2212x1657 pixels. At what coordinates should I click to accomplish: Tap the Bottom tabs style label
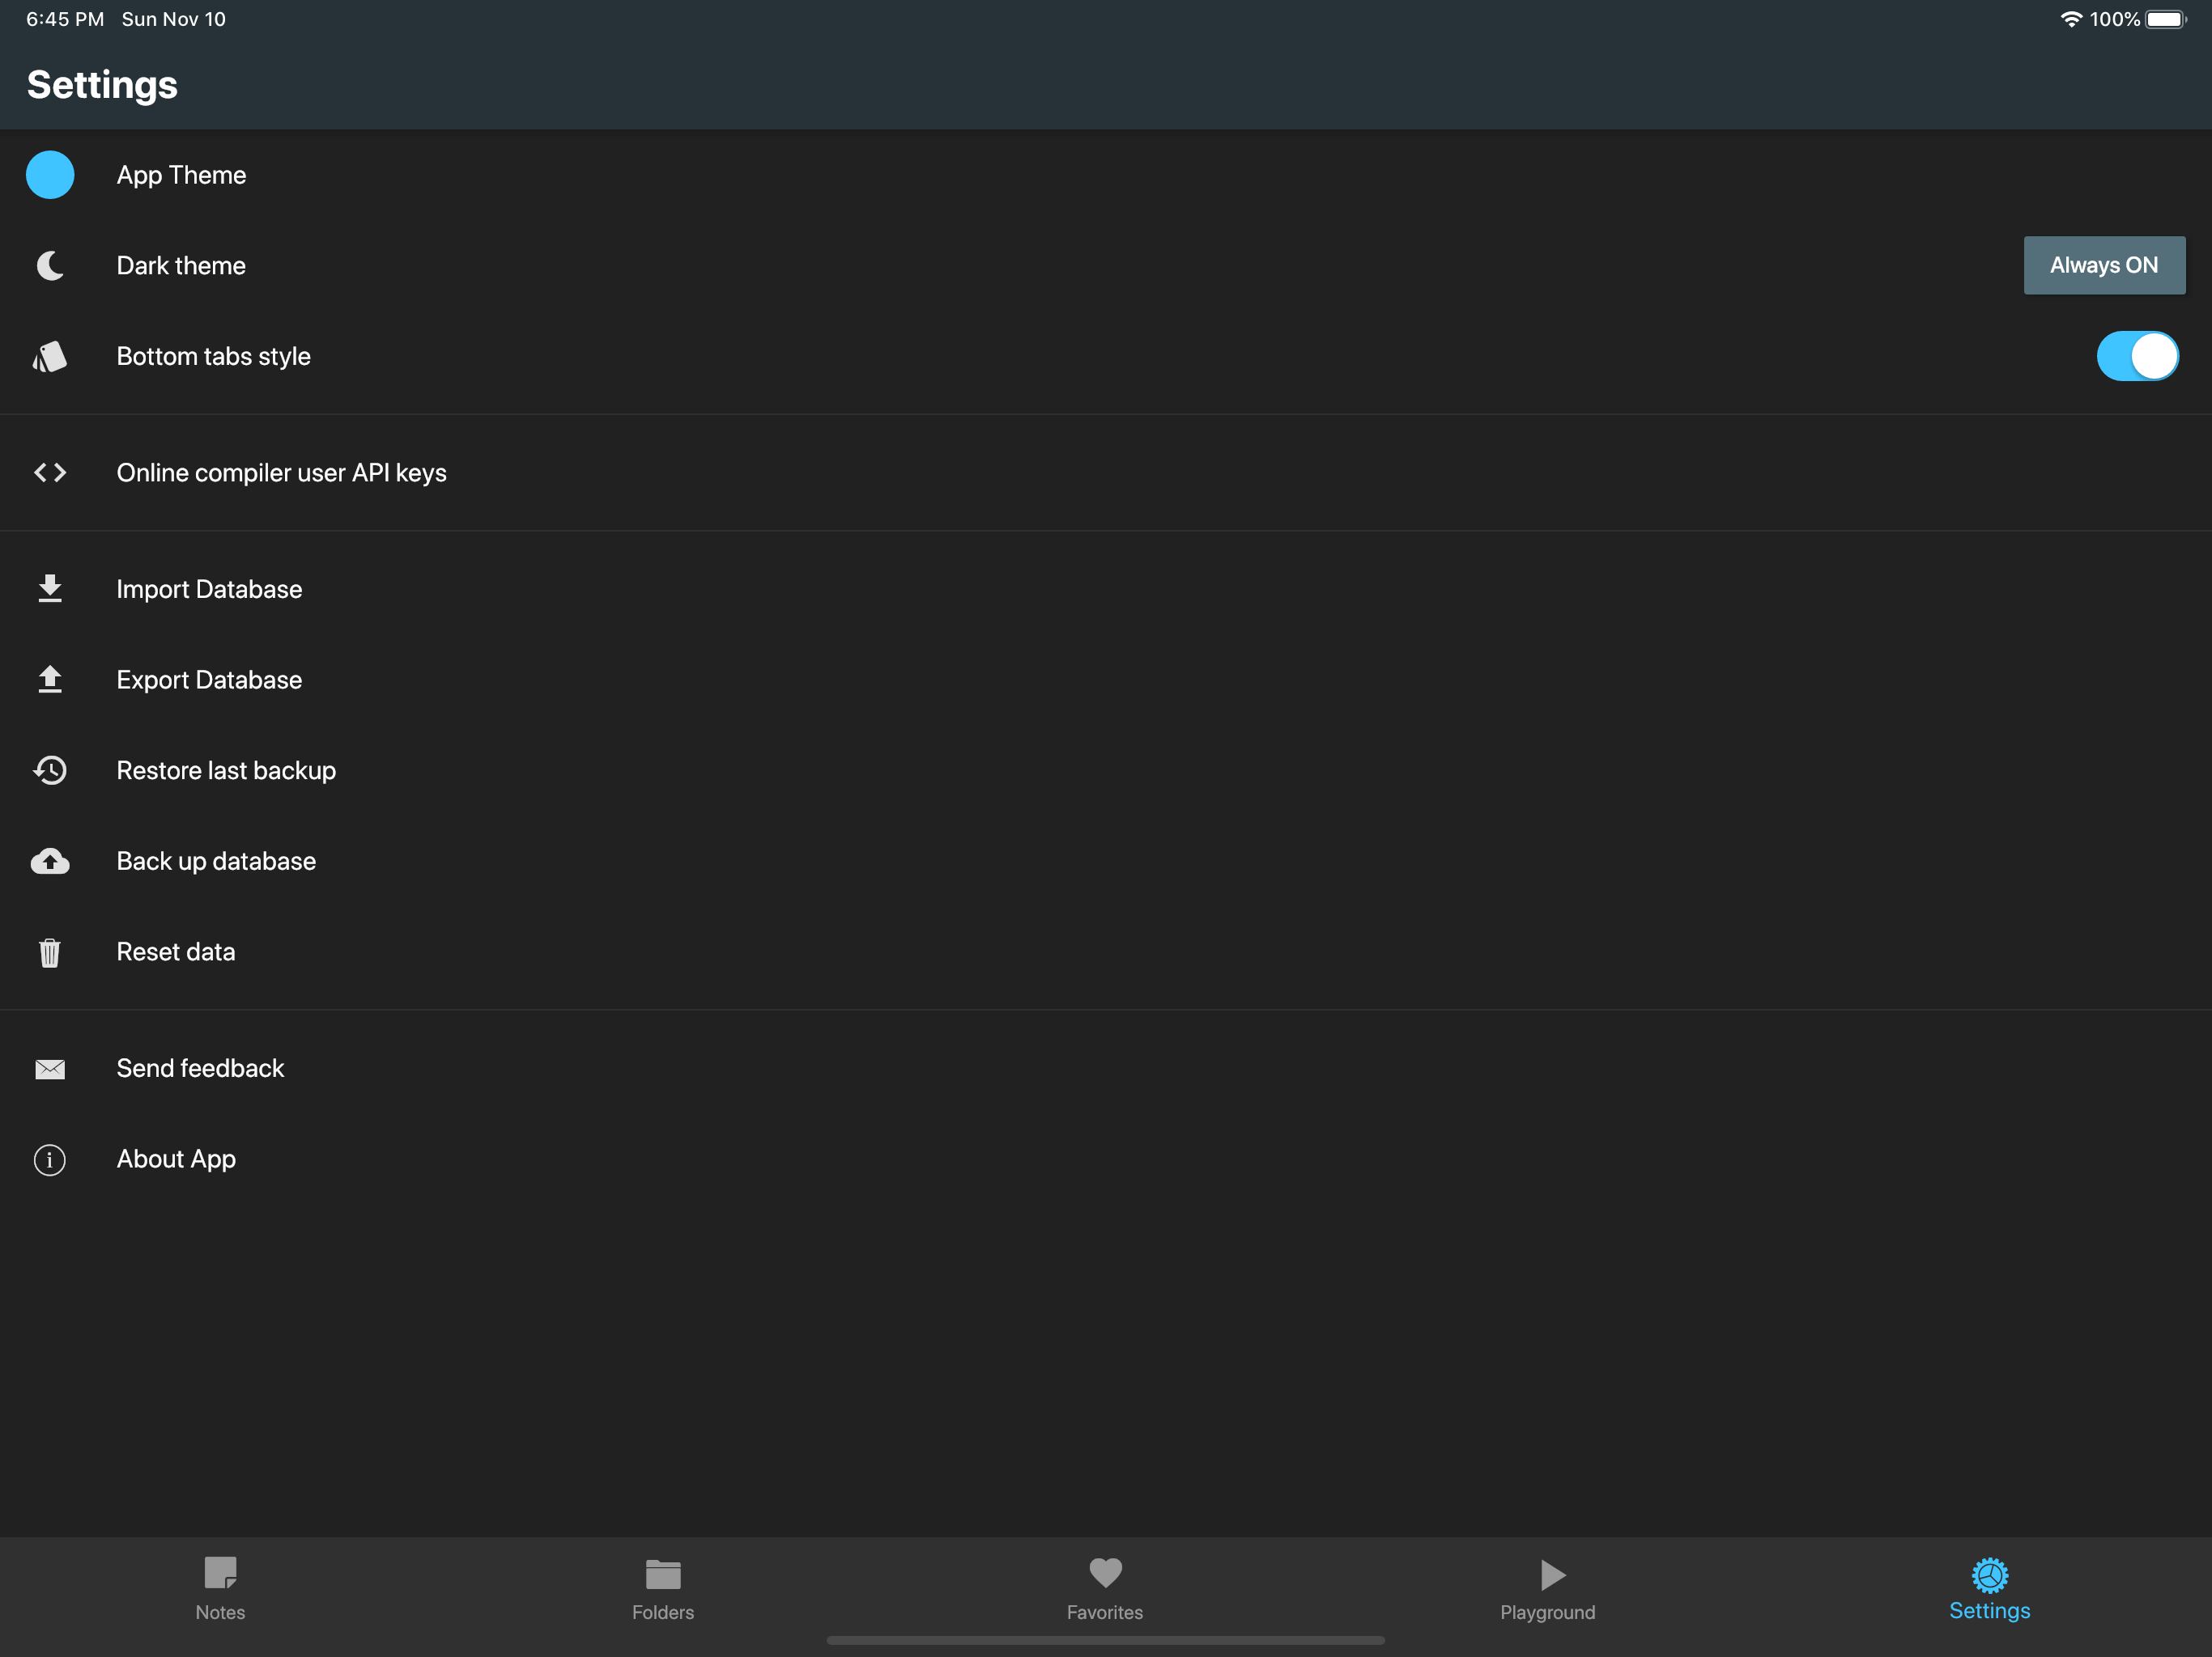[213, 357]
